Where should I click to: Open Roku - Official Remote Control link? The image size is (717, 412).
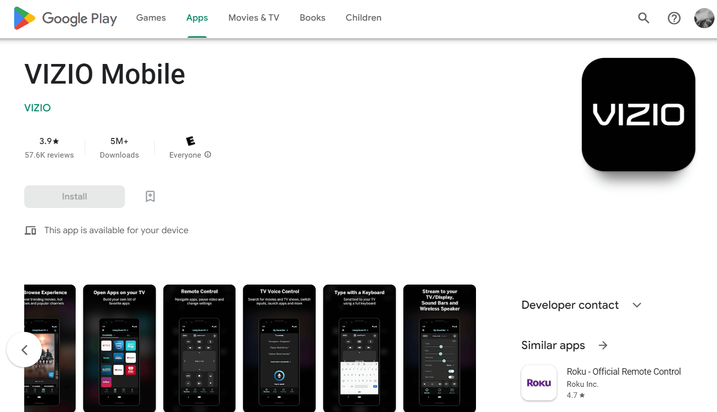pyautogui.click(x=624, y=372)
